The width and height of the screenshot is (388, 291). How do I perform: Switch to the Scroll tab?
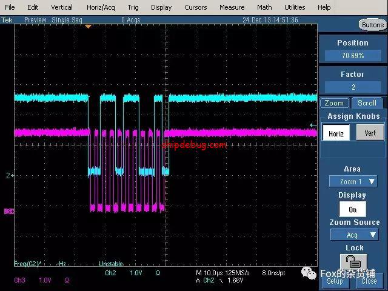367,103
